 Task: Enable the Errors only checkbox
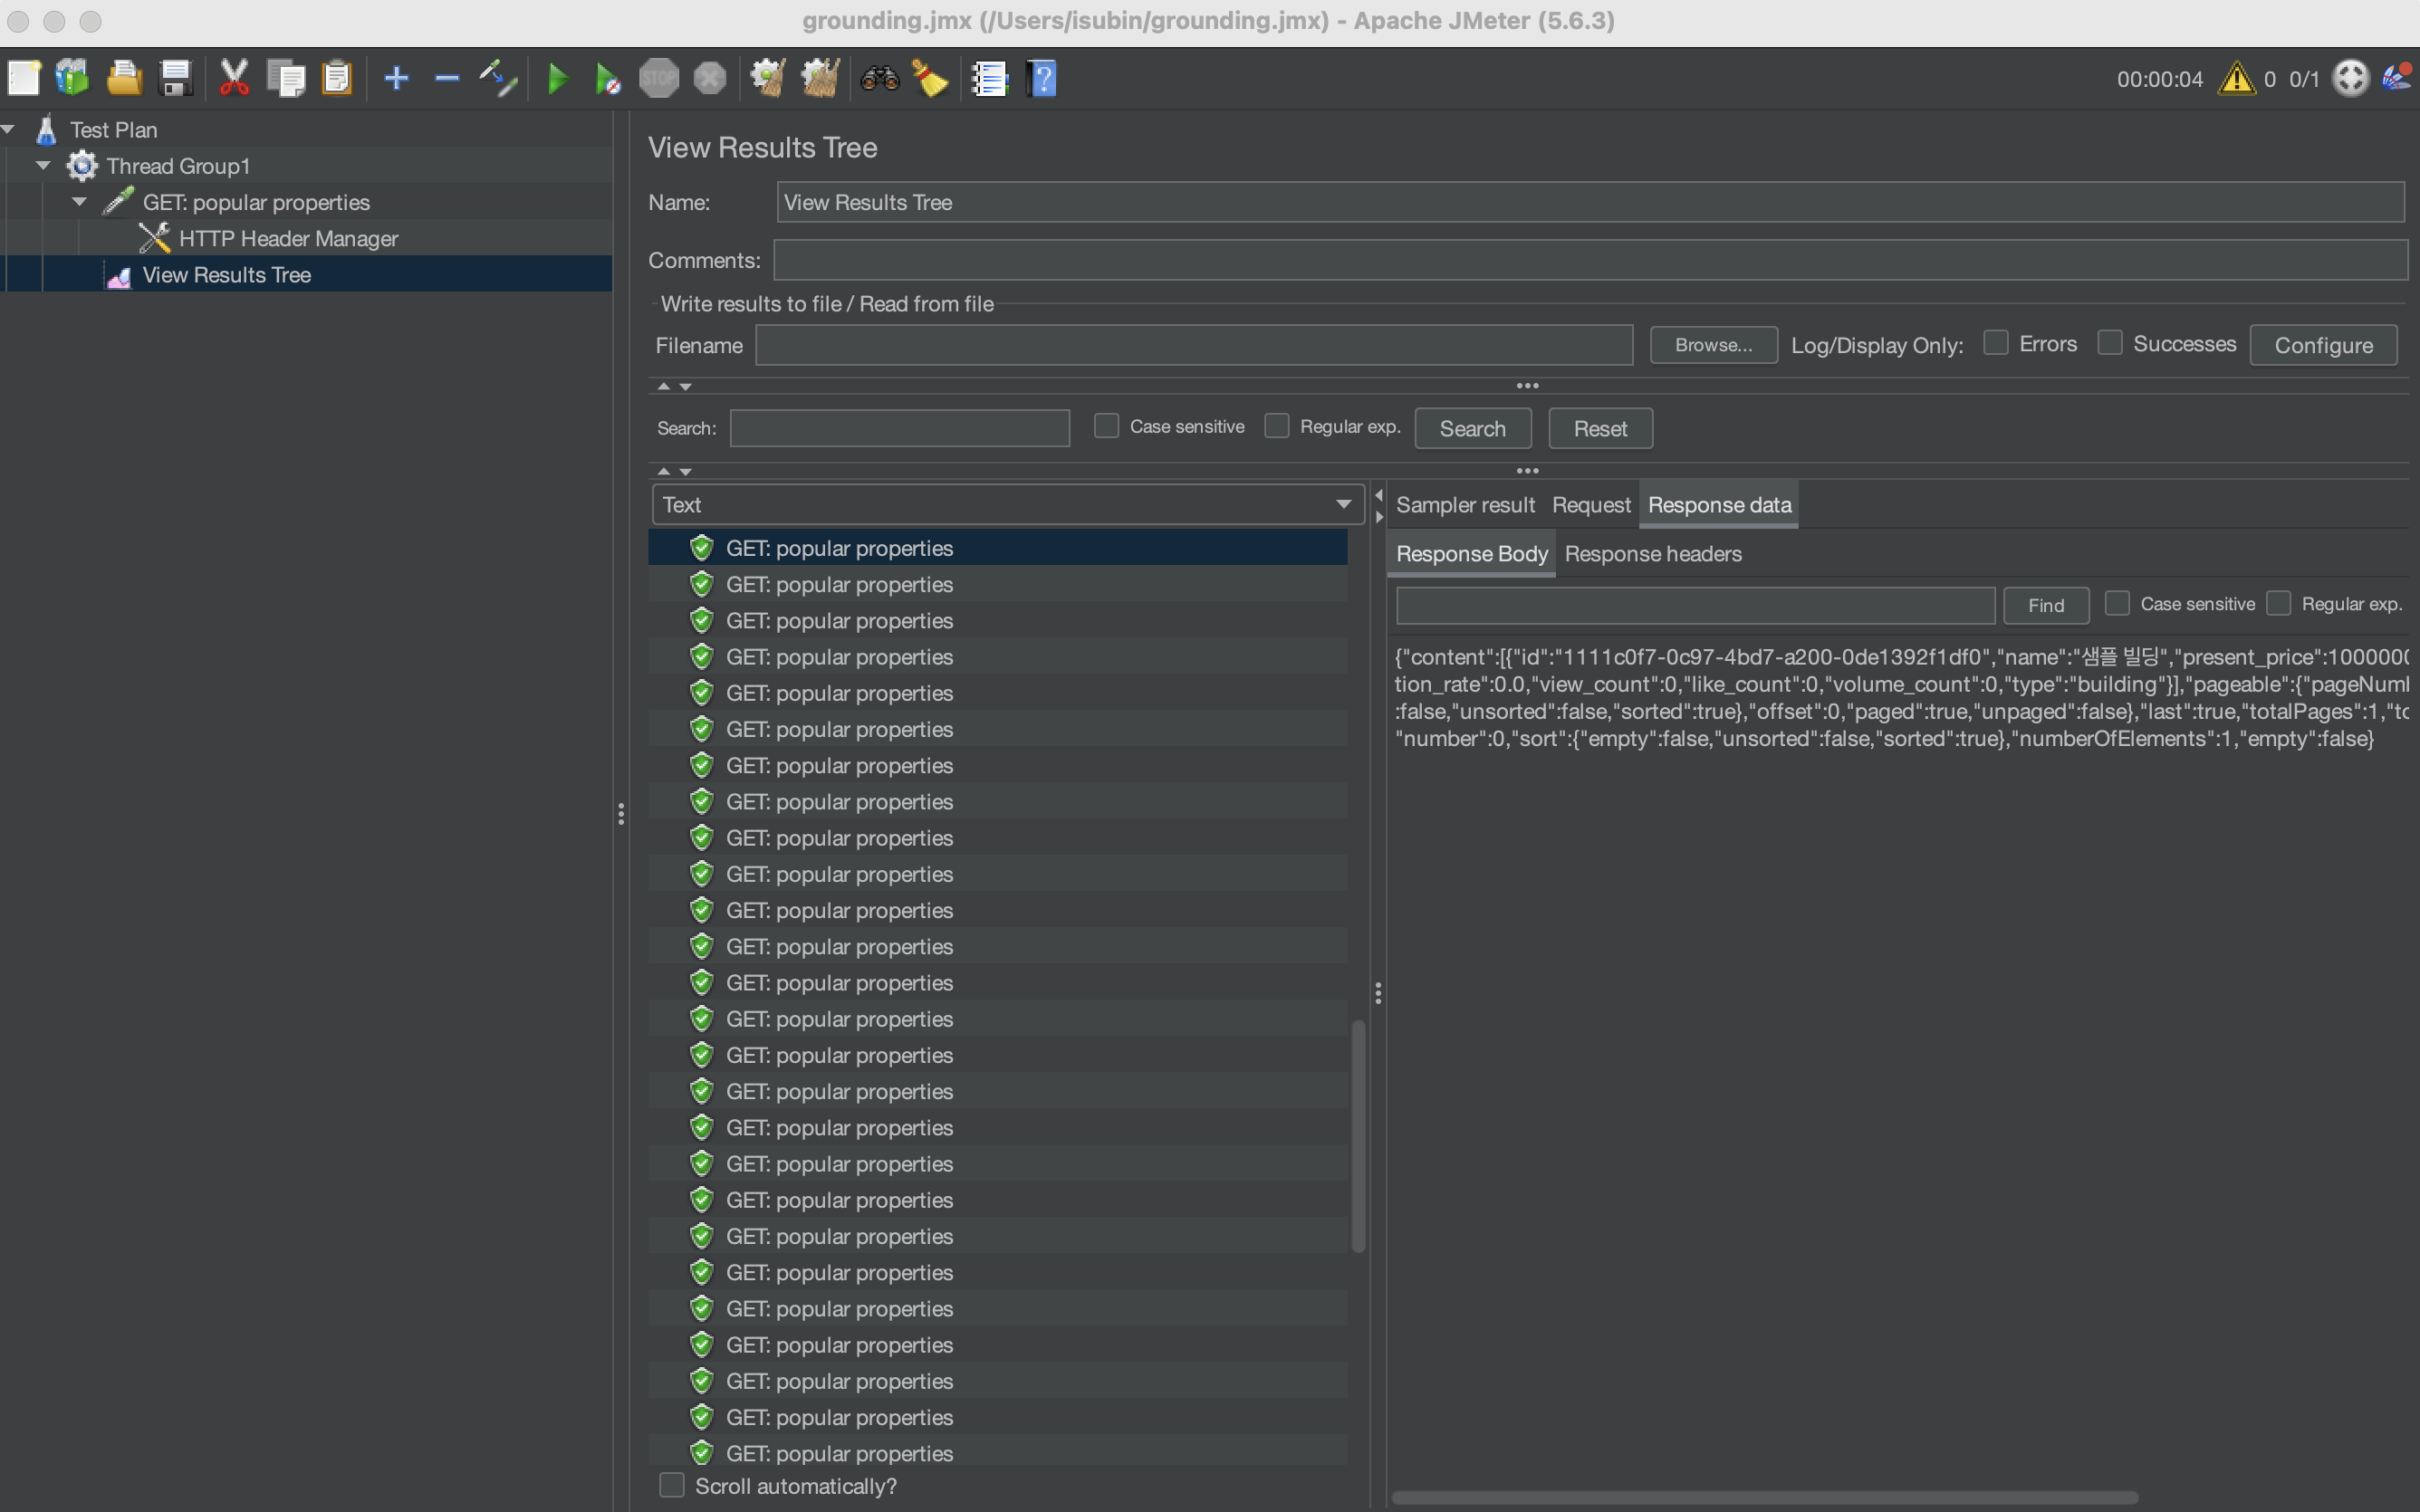click(1995, 343)
